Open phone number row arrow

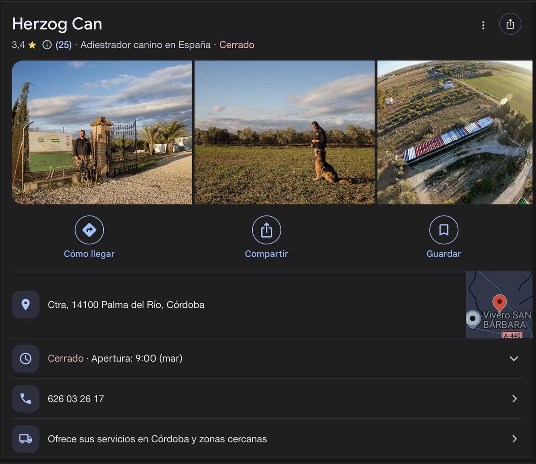(x=515, y=398)
